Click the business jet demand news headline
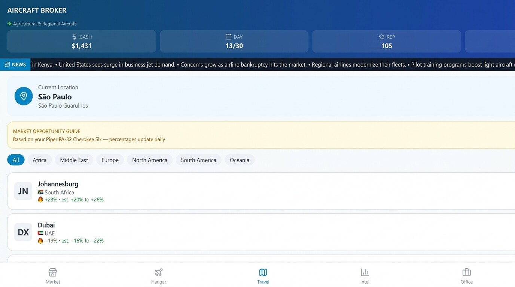 117,65
